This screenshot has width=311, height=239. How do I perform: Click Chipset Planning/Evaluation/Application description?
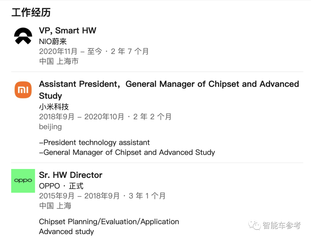tap(109, 222)
